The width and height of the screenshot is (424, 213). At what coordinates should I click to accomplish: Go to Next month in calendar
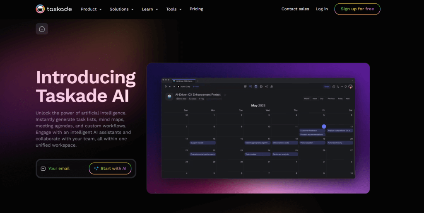pos(347,99)
